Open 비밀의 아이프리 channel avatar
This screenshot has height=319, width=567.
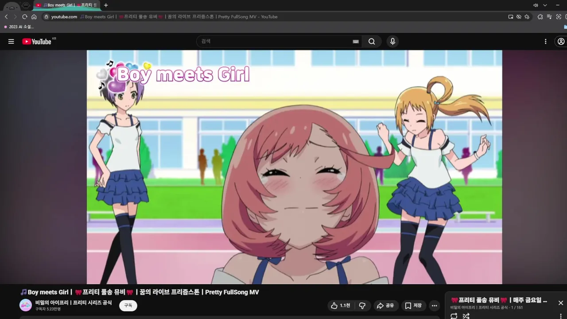click(x=26, y=305)
